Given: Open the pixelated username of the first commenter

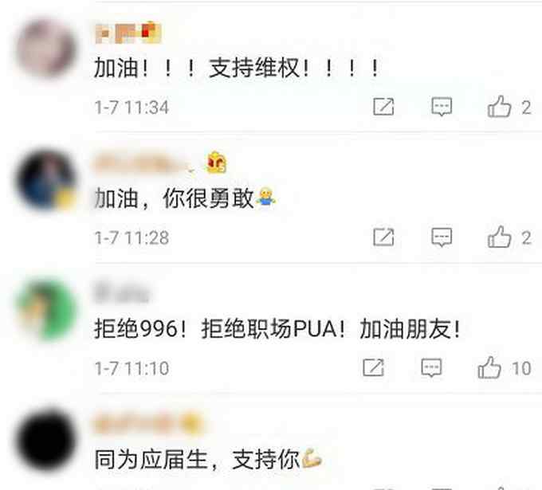Looking at the screenshot, I should 128,33.
